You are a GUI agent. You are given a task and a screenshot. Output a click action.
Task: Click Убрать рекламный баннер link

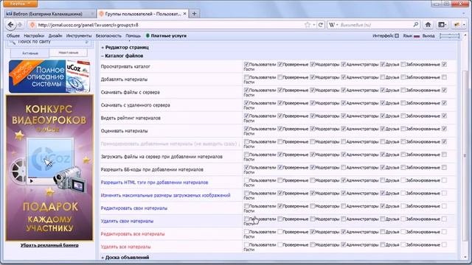click(49, 245)
